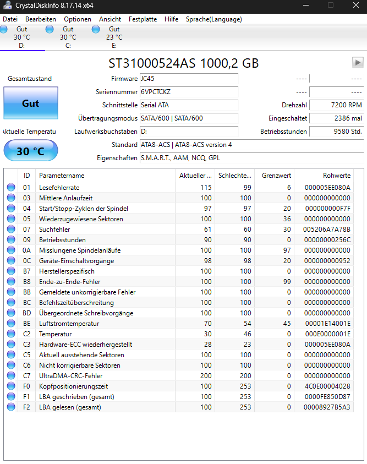The height and width of the screenshot is (464, 367).
Task: Click status icon for Luftstromtemperatur
Action: [11, 323]
